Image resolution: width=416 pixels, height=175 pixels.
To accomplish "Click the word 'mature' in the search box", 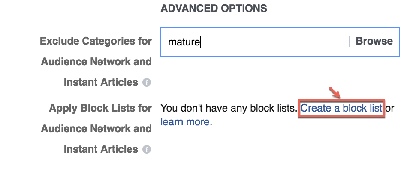I will [x=184, y=42].
